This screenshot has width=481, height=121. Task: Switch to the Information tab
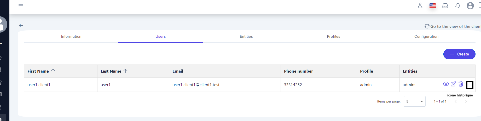pos(71,36)
